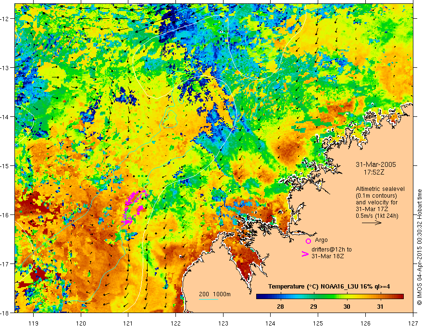423x327 pixels.
Task: Click the 'drifters@12h to' legend text
Action: pos(332,250)
